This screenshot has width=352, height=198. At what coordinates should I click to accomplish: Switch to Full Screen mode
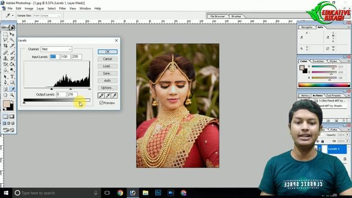click(13, 123)
